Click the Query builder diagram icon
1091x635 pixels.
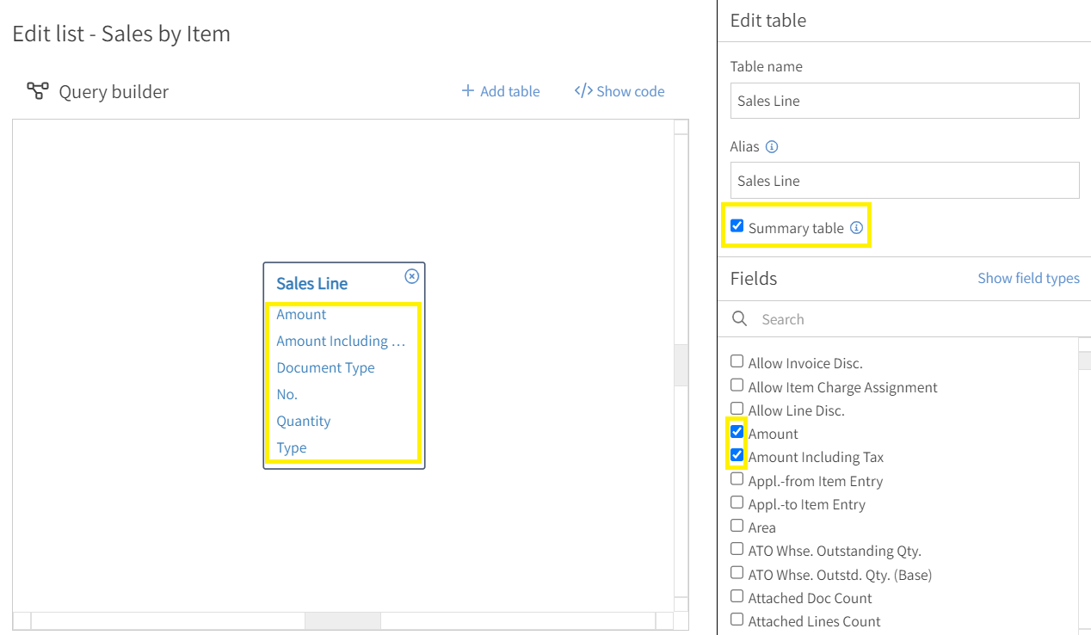38,91
